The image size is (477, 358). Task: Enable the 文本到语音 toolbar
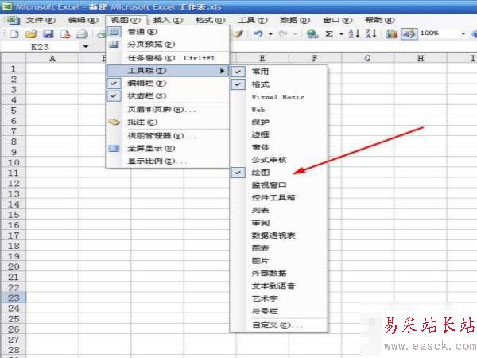(x=279, y=286)
